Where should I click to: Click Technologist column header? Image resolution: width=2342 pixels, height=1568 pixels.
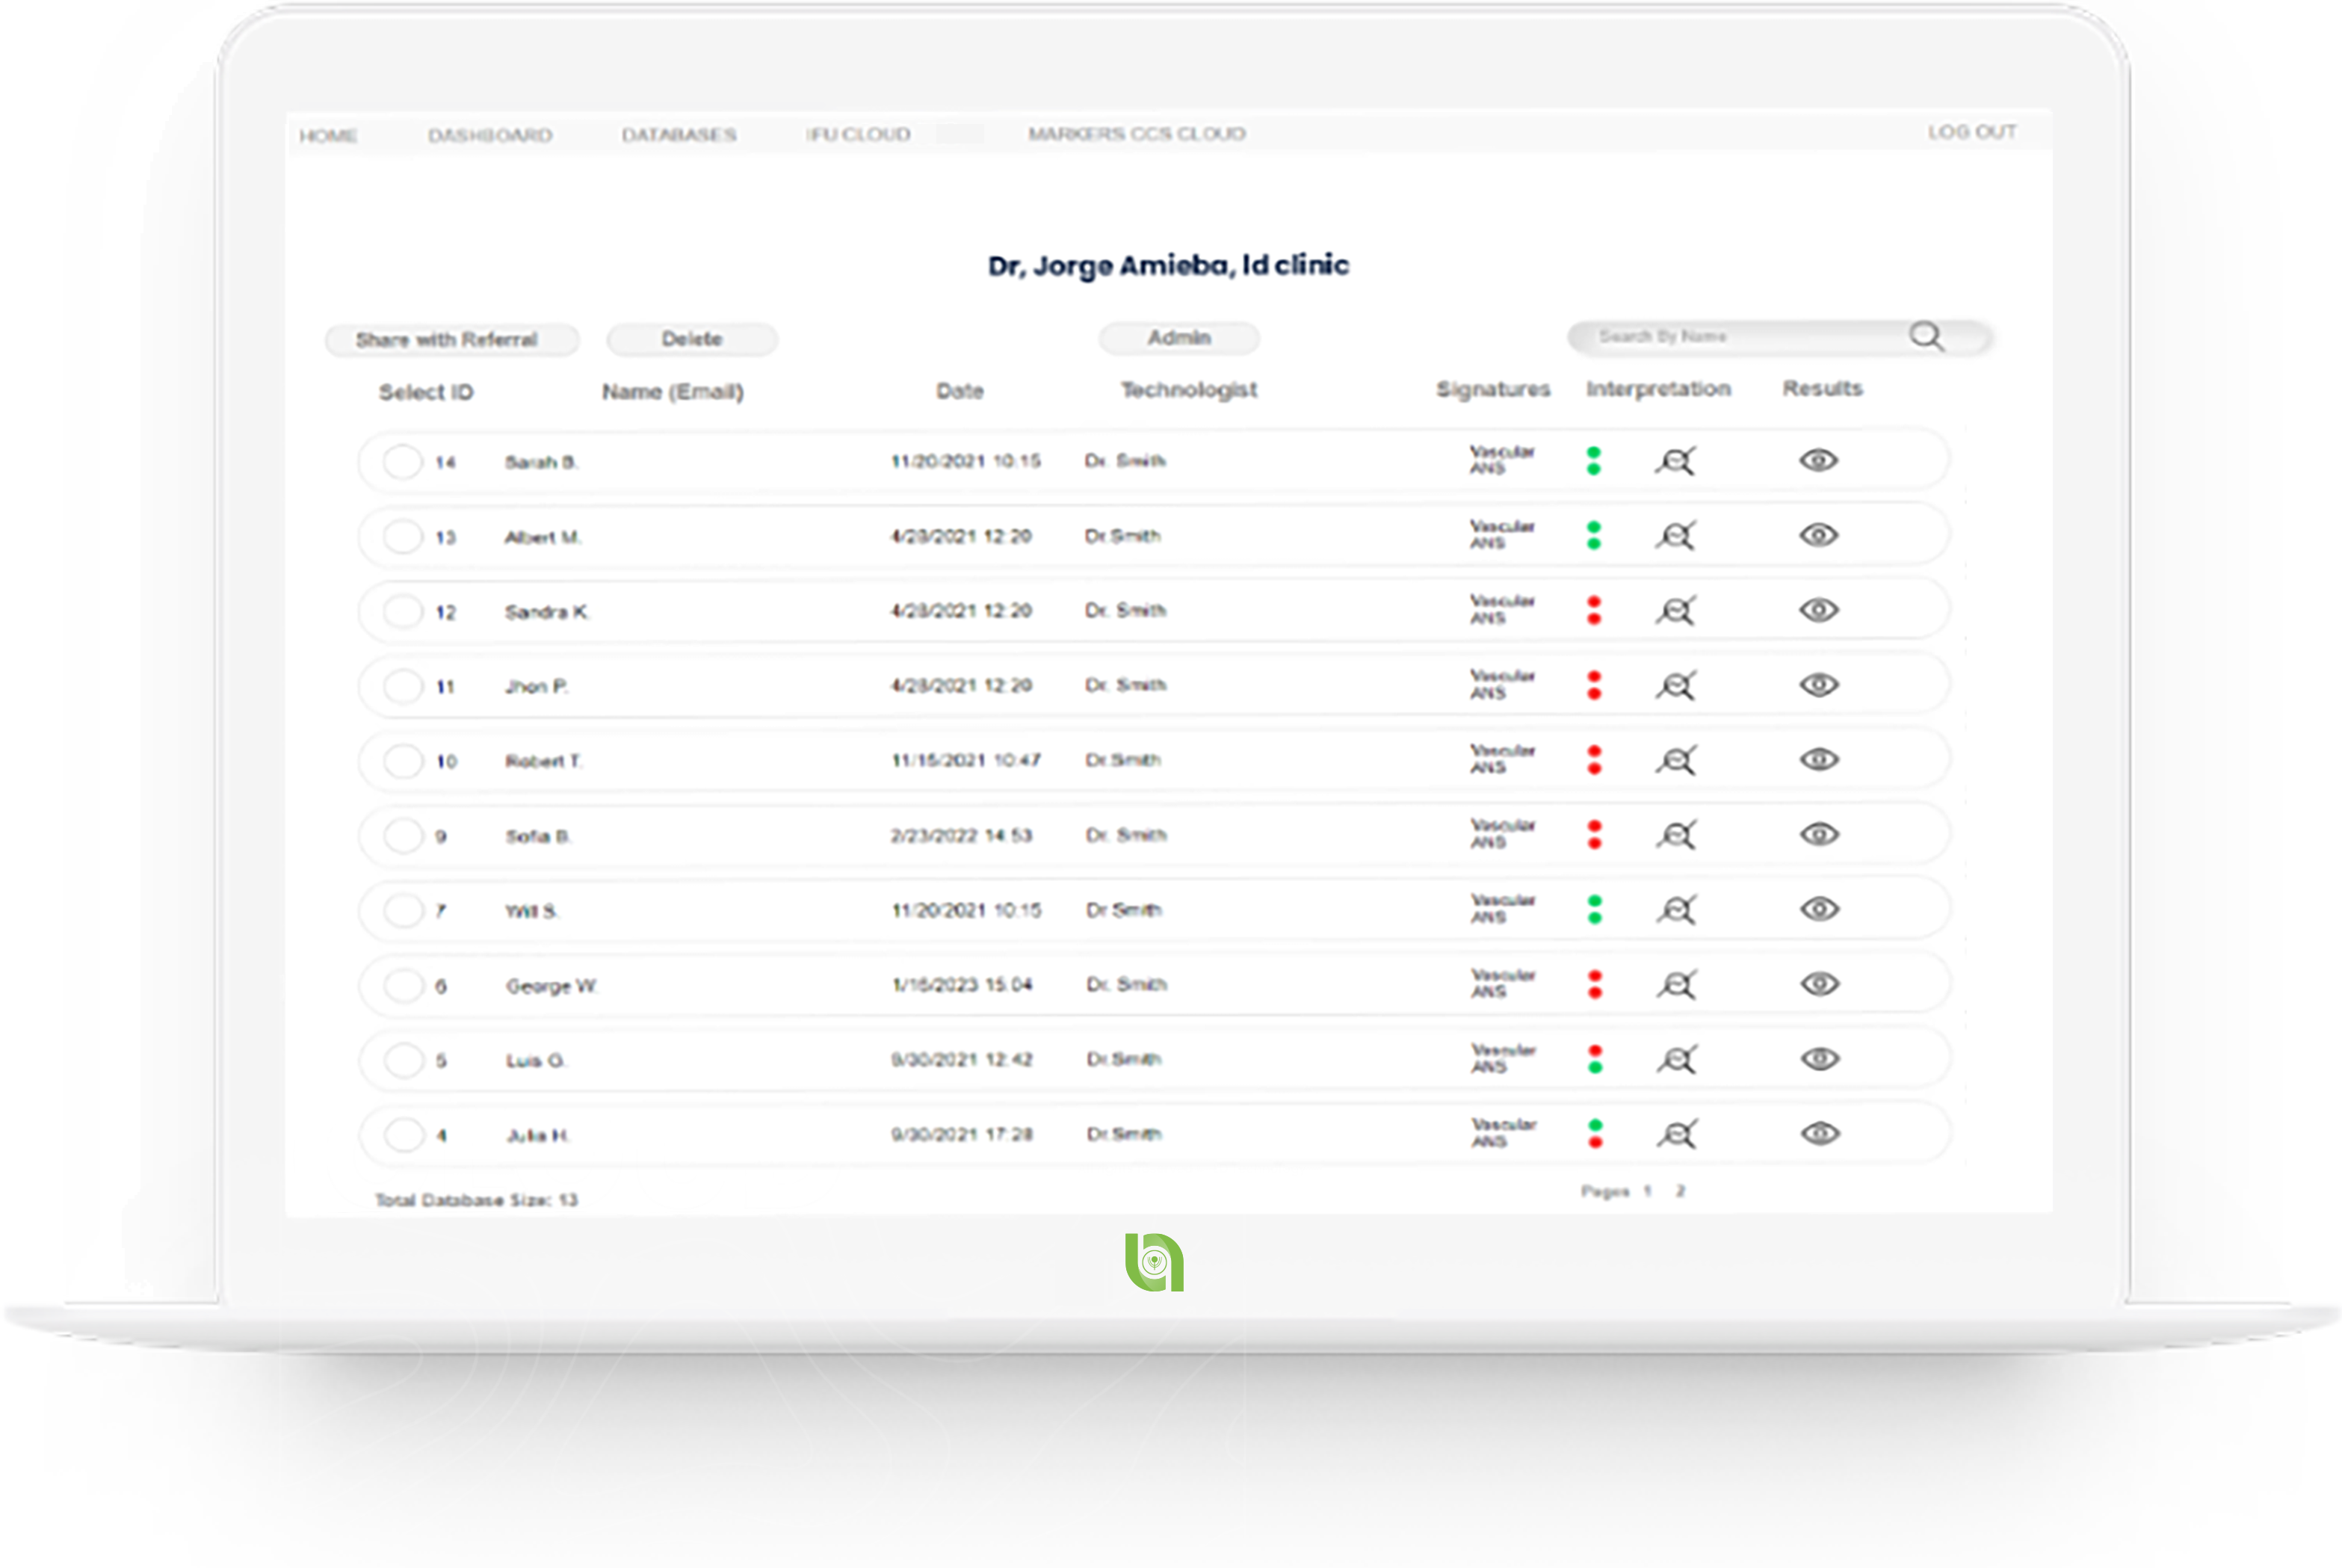coord(1188,390)
